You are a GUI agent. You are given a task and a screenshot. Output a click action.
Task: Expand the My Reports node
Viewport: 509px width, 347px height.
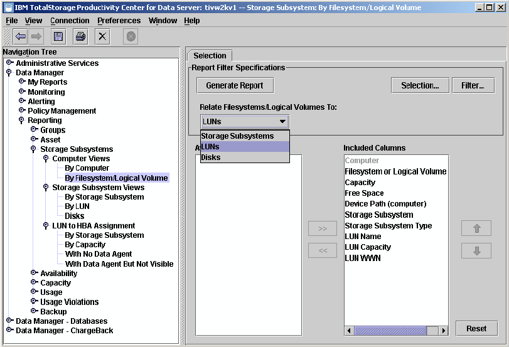[22, 81]
